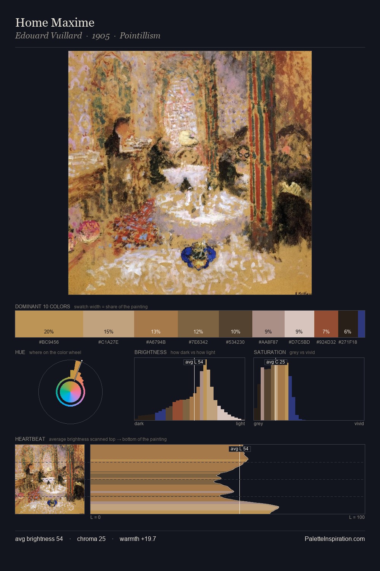The image size is (380, 571).
Task: Click the title "Home Maxime"
Action: (x=55, y=22)
